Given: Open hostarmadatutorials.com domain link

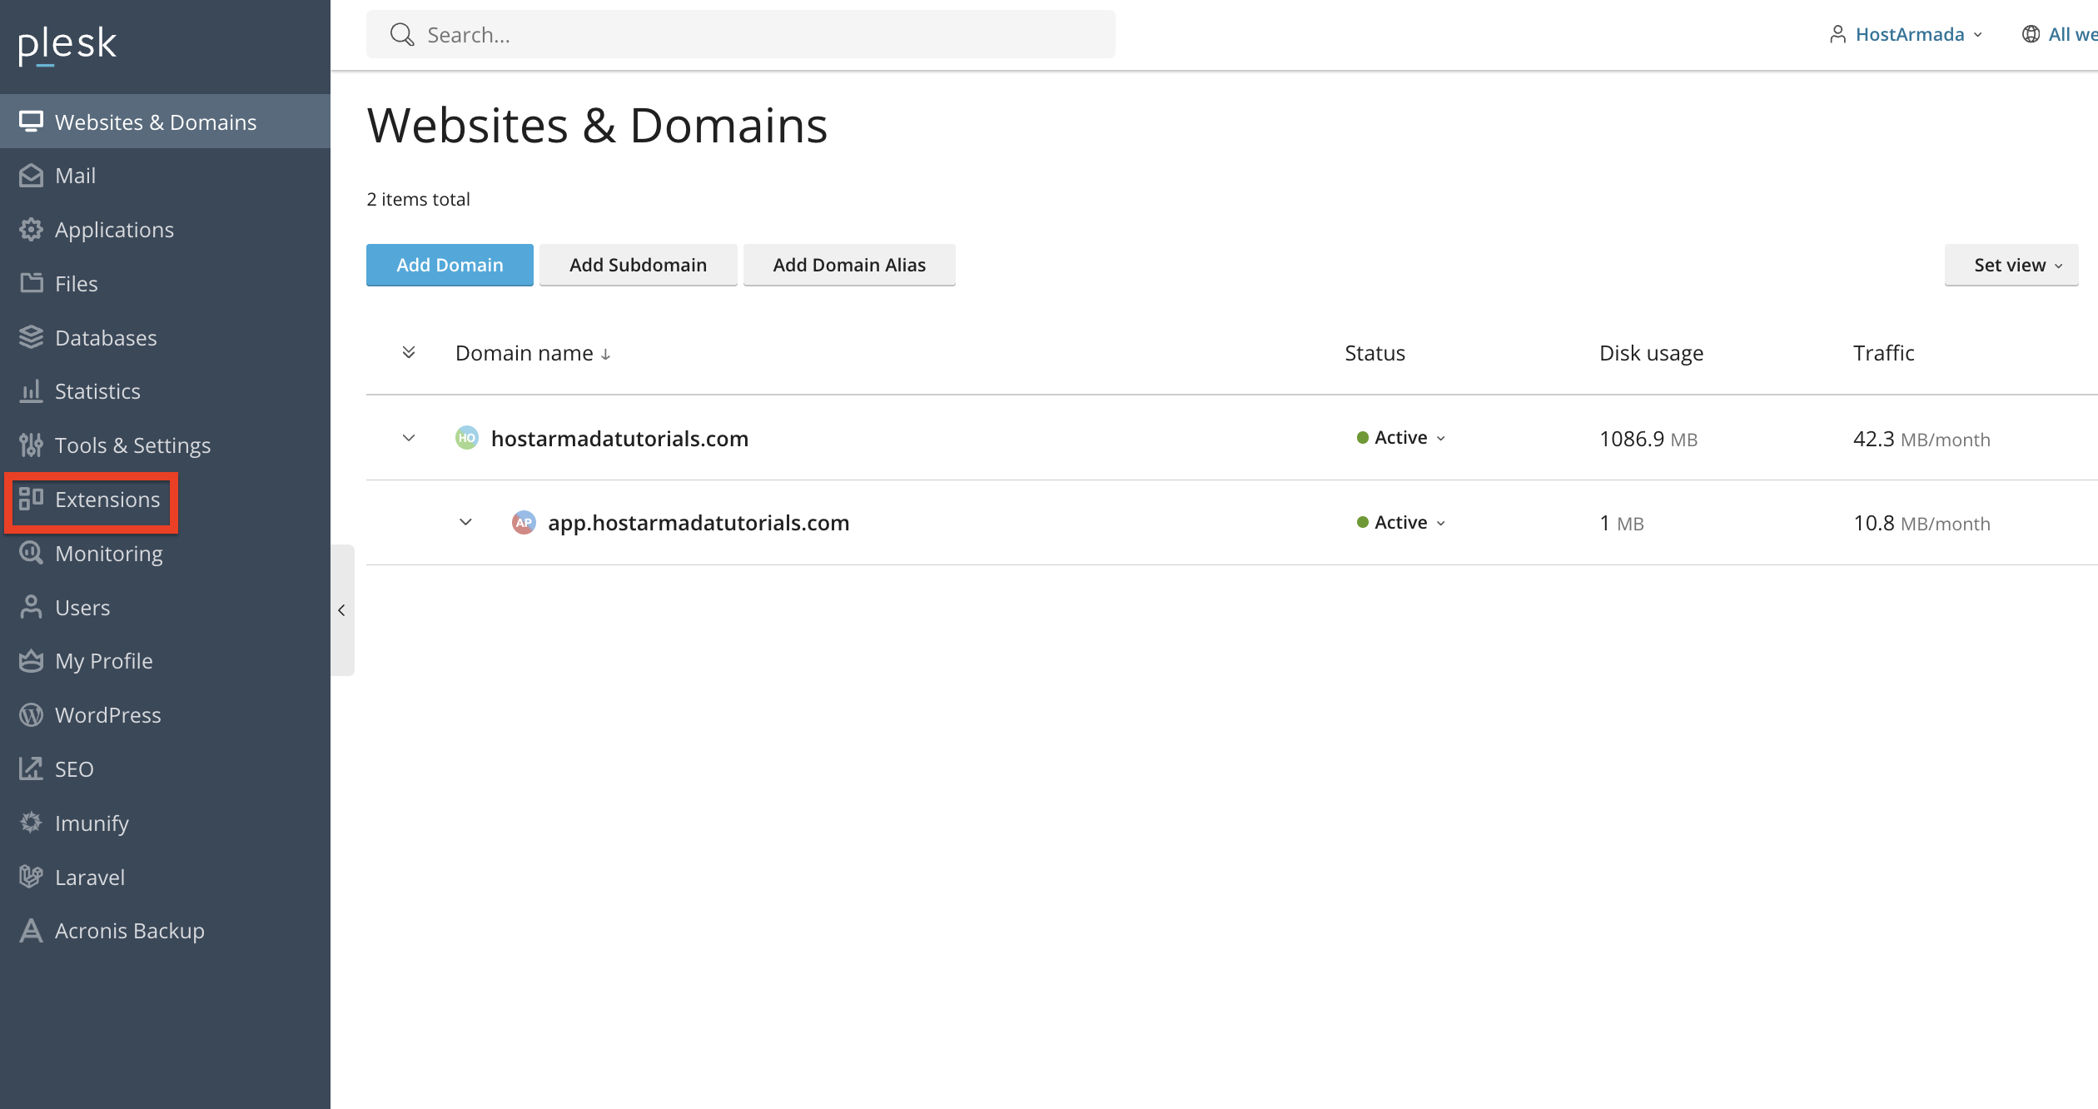Looking at the screenshot, I should pos(619,439).
